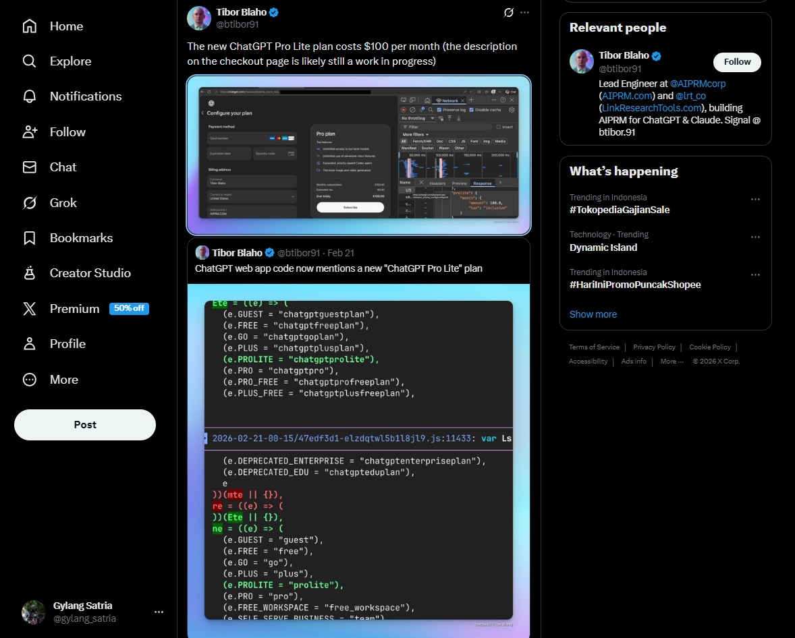Click the Grok action icon on Tibor's post
Screen dimensions: 795x638
[510, 13]
